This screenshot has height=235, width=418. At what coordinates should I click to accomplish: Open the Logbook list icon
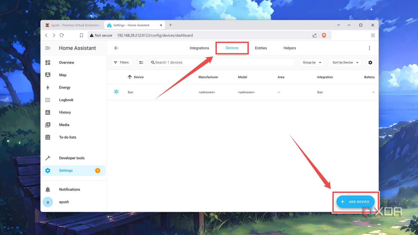coord(48,100)
